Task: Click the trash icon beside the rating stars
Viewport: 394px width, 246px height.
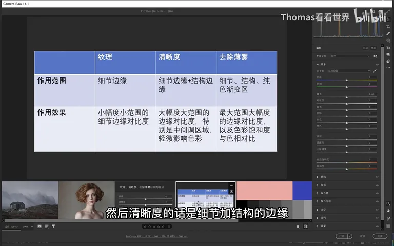Action: pyautogui.click(x=169, y=227)
